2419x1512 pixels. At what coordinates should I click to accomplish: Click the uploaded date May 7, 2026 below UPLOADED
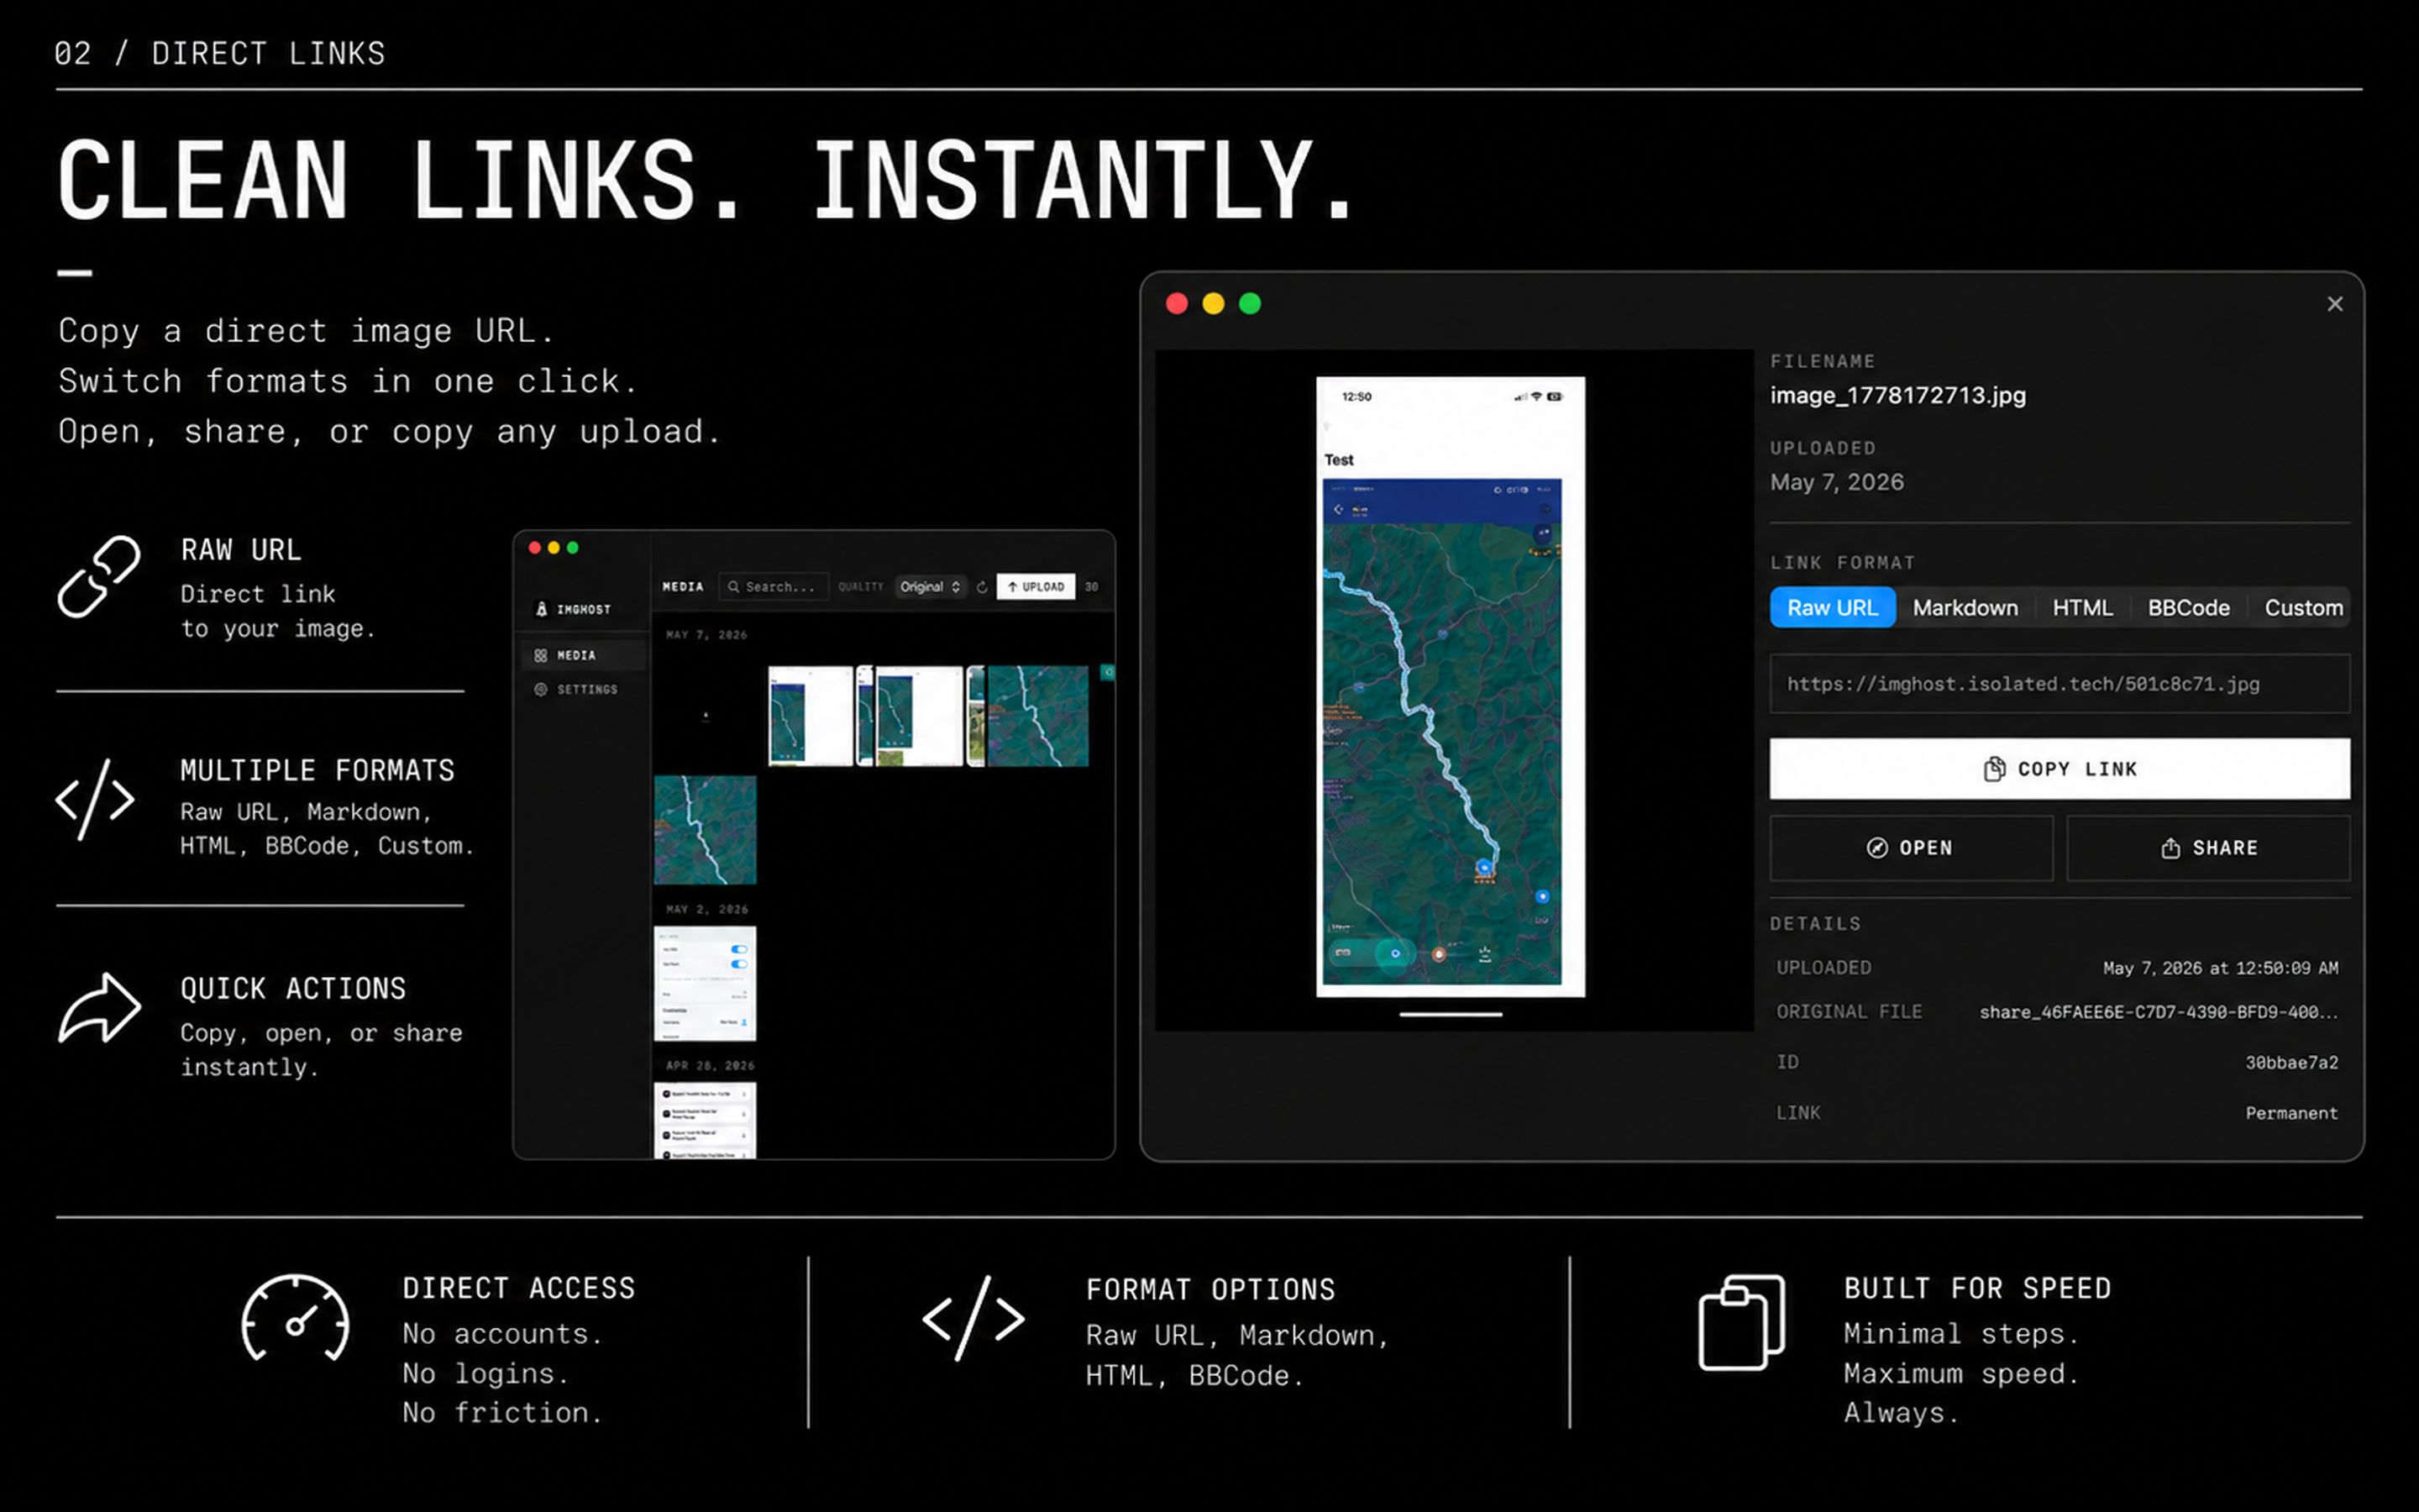click(1837, 482)
